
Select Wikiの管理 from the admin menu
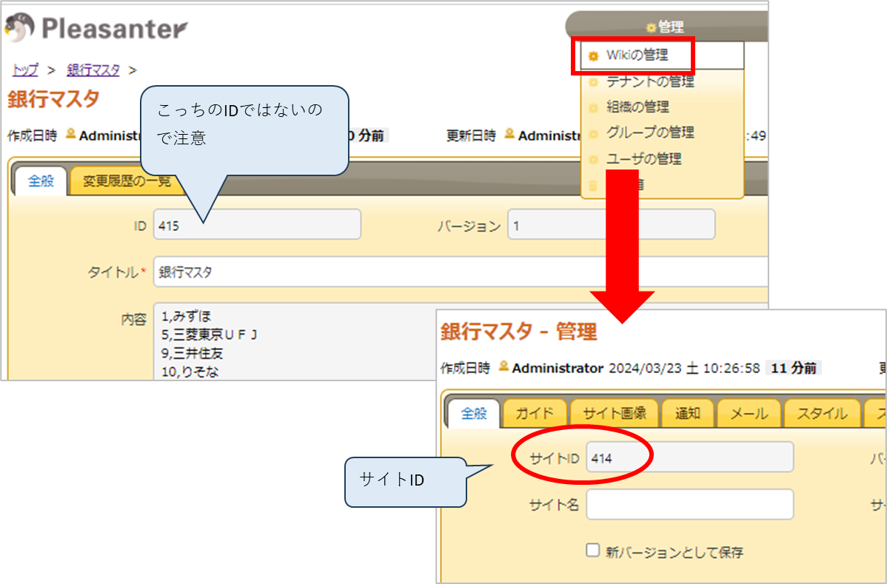637,56
